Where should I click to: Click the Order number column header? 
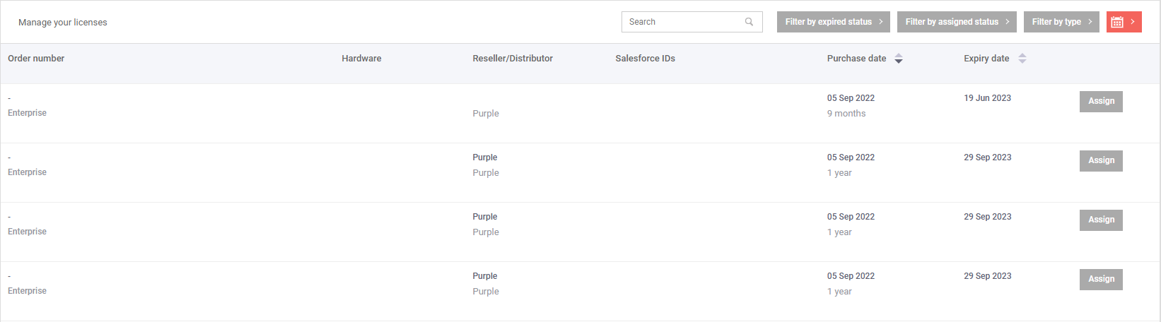coord(36,59)
